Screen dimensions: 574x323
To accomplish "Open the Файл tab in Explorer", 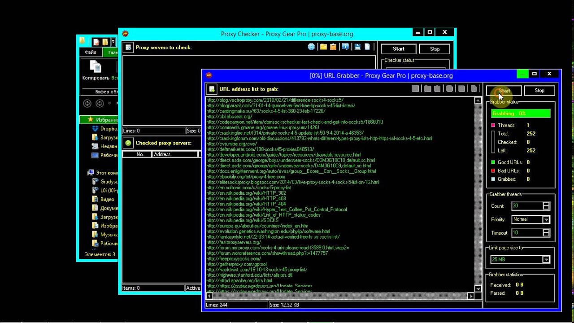I will pyautogui.click(x=91, y=52).
